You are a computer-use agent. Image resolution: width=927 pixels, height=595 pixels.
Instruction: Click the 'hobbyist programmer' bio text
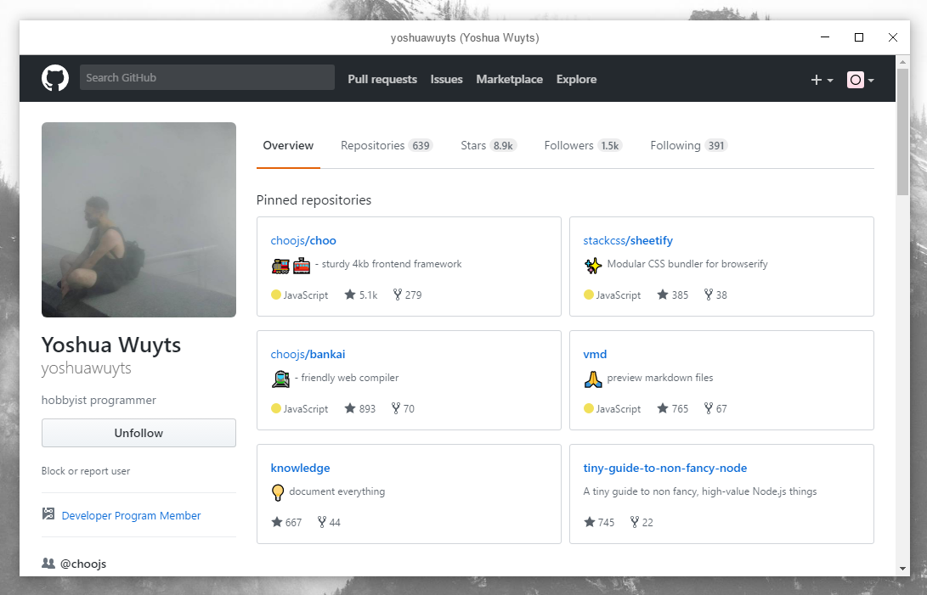click(x=99, y=400)
